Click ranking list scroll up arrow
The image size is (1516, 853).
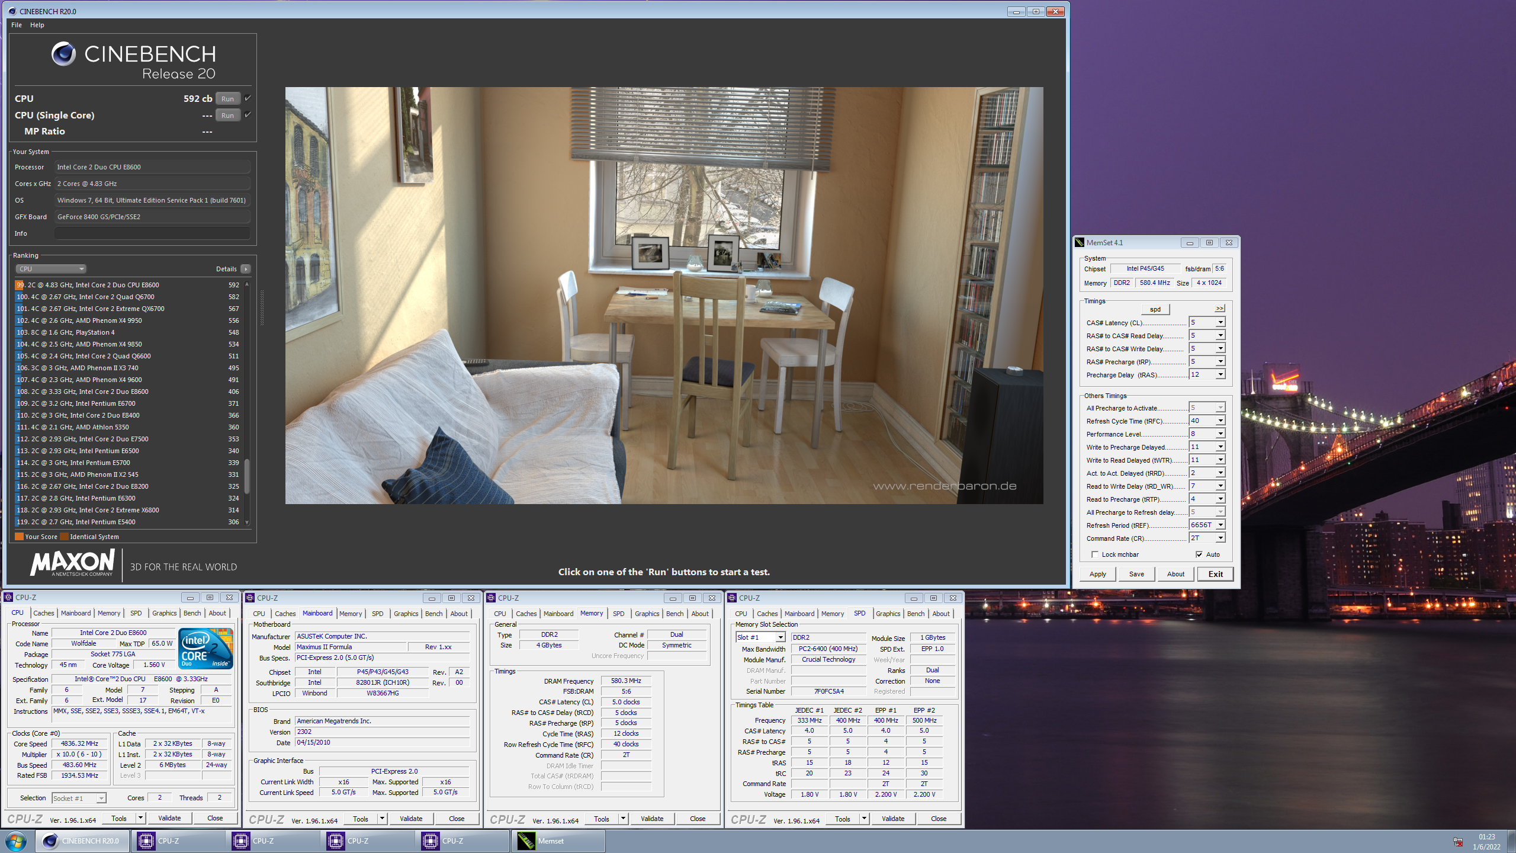pos(247,285)
